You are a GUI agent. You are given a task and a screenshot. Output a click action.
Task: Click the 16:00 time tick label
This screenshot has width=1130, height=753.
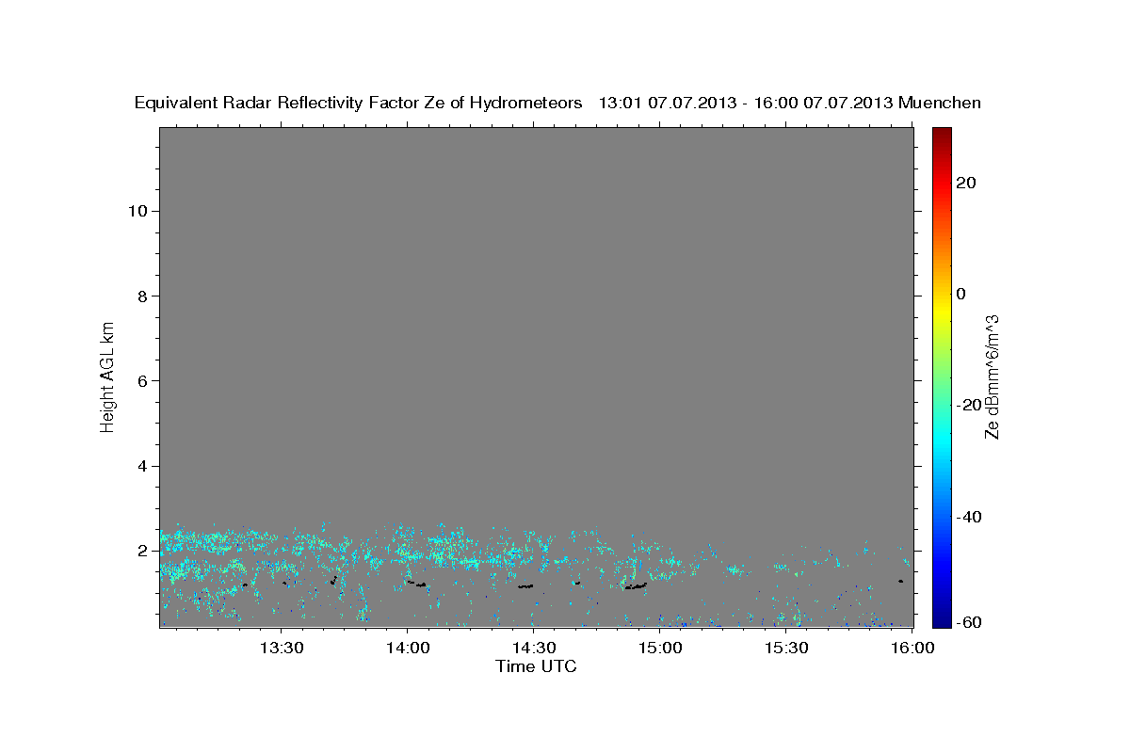point(912,648)
